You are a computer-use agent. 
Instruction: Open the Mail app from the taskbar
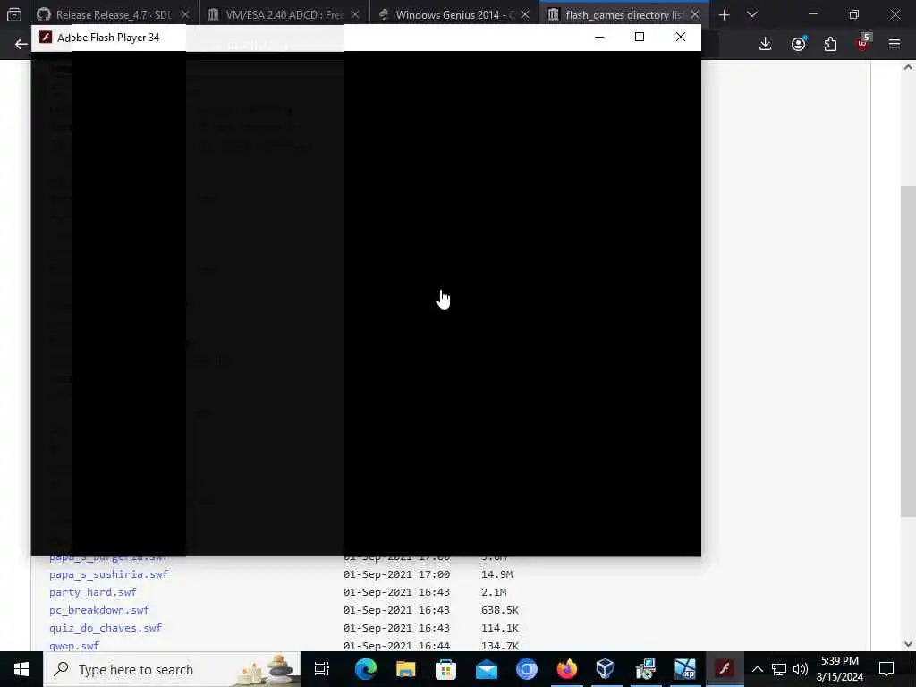(486, 669)
